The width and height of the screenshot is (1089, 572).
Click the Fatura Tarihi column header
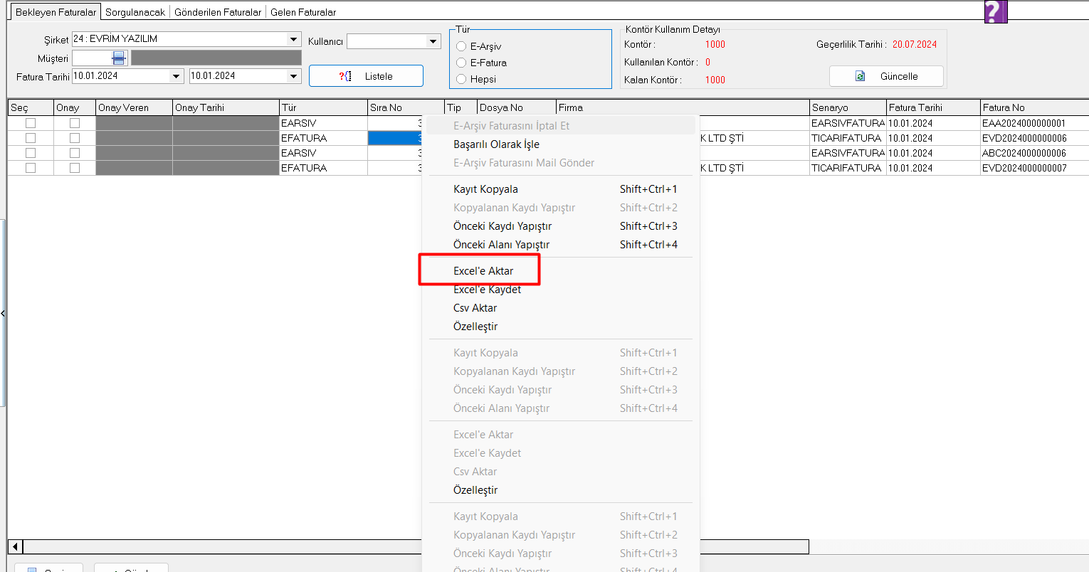tap(933, 107)
